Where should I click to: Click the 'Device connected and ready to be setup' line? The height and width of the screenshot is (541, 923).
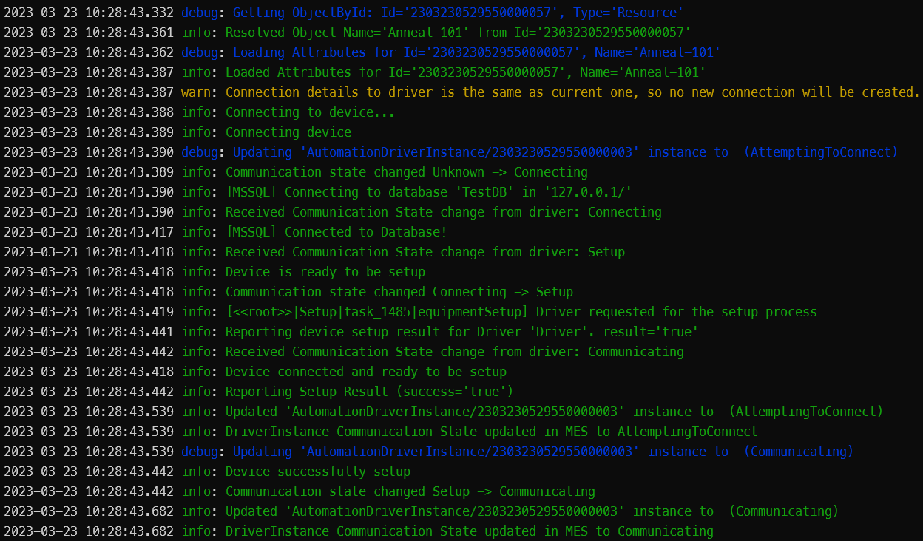click(x=255, y=372)
